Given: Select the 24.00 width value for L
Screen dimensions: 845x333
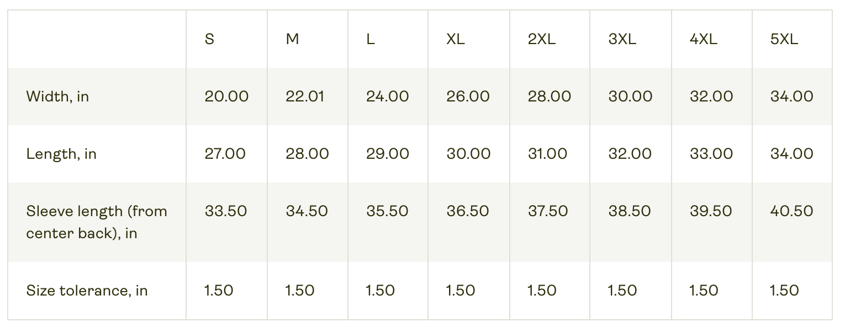Looking at the screenshot, I should click(388, 96).
